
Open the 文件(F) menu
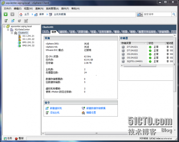(8, 9)
